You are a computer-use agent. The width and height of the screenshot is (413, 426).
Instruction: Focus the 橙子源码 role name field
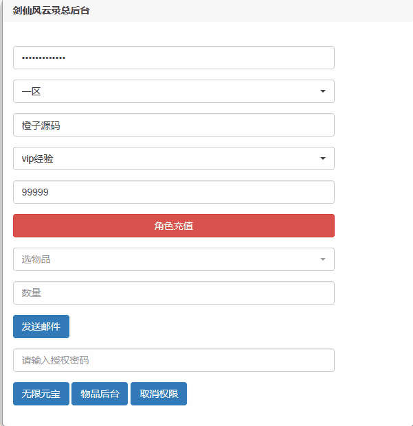click(173, 125)
